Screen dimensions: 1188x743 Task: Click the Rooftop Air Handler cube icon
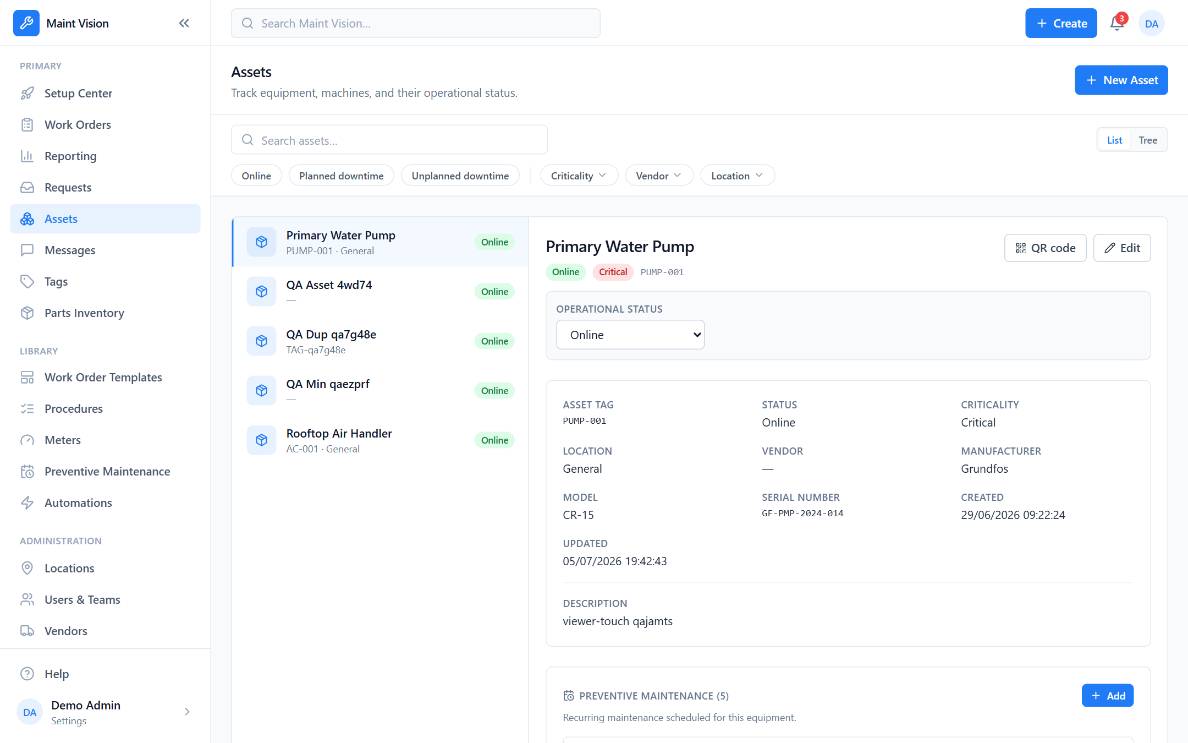[x=262, y=440]
